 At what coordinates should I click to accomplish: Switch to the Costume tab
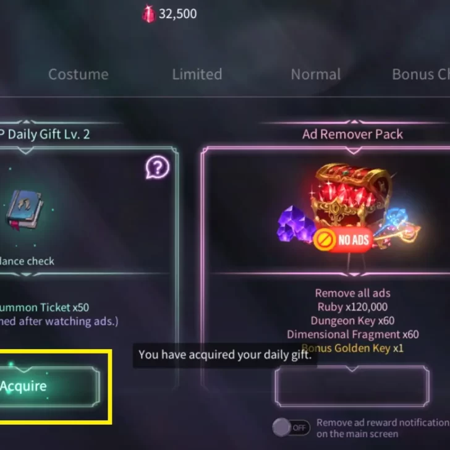[79, 74]
